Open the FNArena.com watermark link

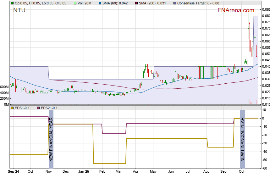236,10
